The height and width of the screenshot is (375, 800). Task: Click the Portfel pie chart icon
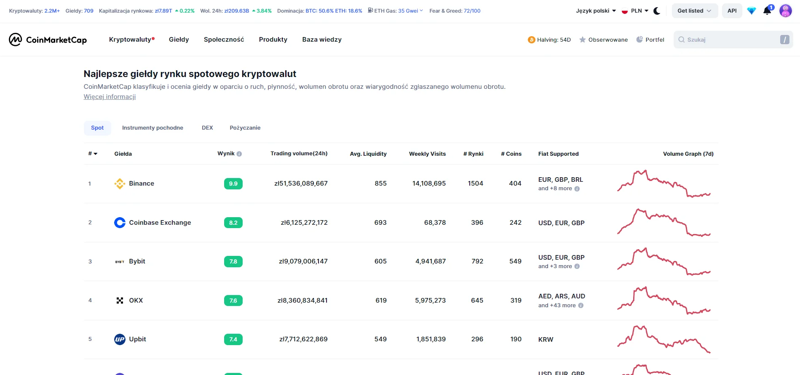click(x=639, y=40)
